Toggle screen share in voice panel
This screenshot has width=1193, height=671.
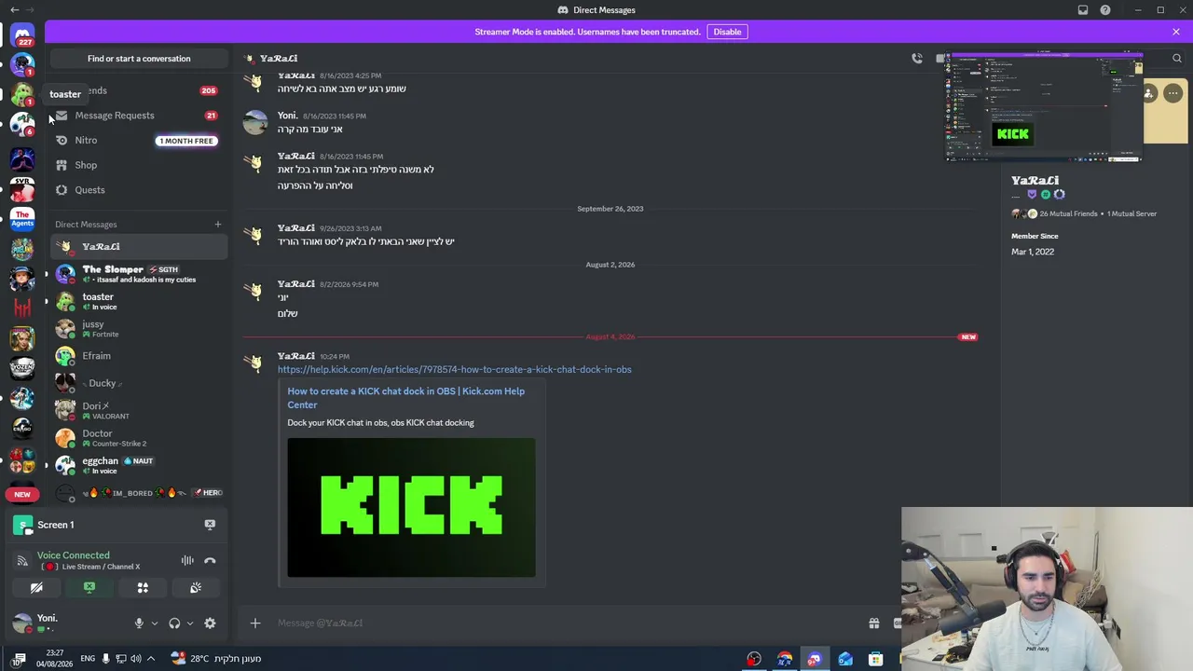[x=89, y=588]
